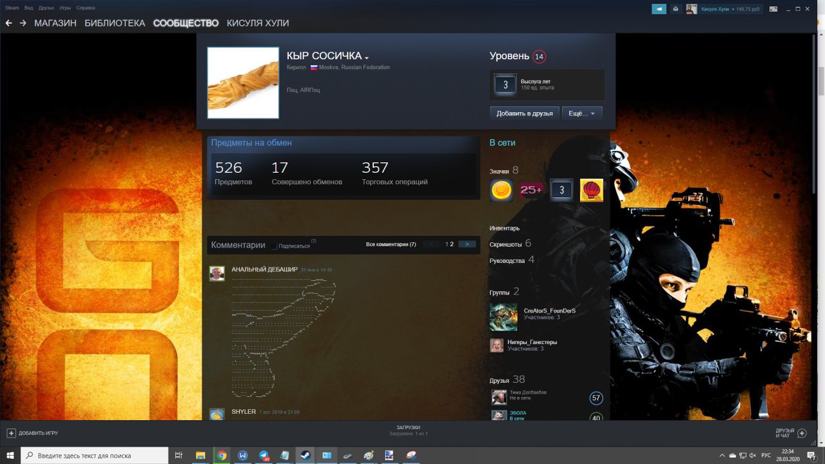Click 357 Торговых операций count

(394, 173)
